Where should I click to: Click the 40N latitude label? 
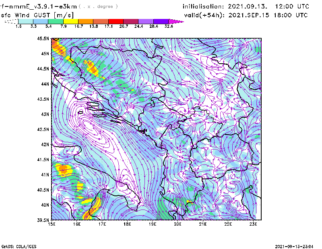point(45,205)
